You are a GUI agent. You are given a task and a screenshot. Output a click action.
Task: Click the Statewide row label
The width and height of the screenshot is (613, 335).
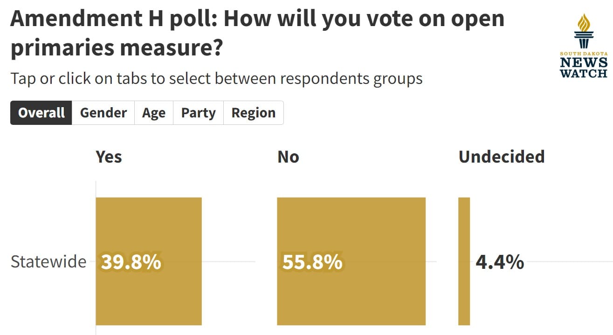click(x=48, y=262)
